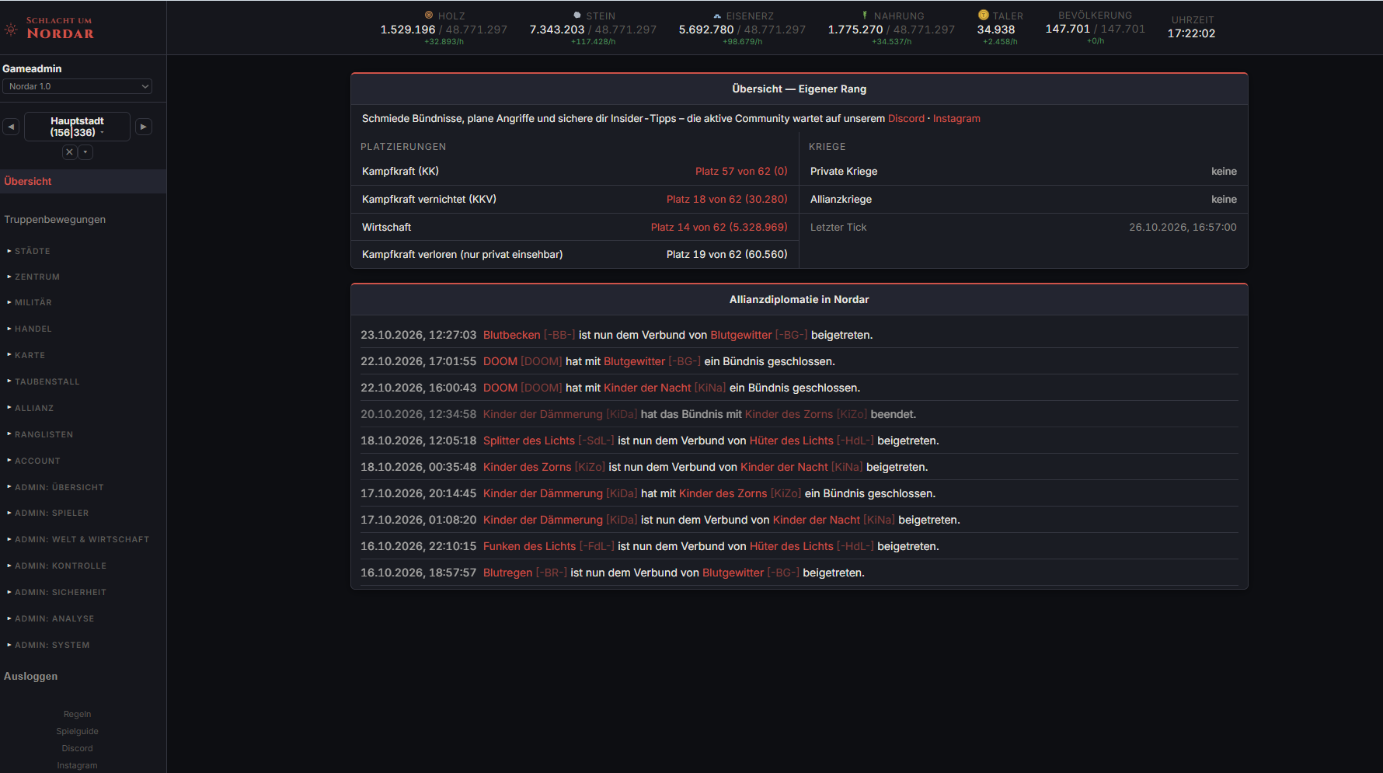Open Kampfkraft ranking Platz 57 von 62

pos(741,171)
